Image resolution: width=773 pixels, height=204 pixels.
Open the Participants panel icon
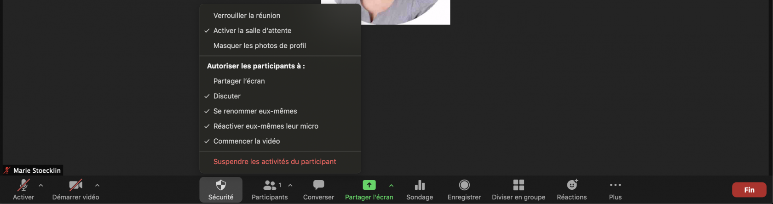pyautogui.click(x=270, y=185)
